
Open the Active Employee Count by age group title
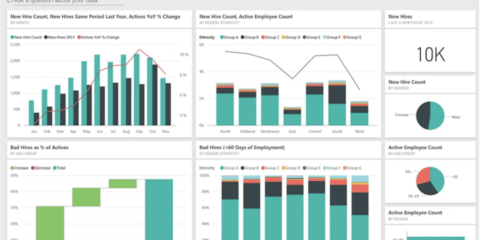(415, 148)
